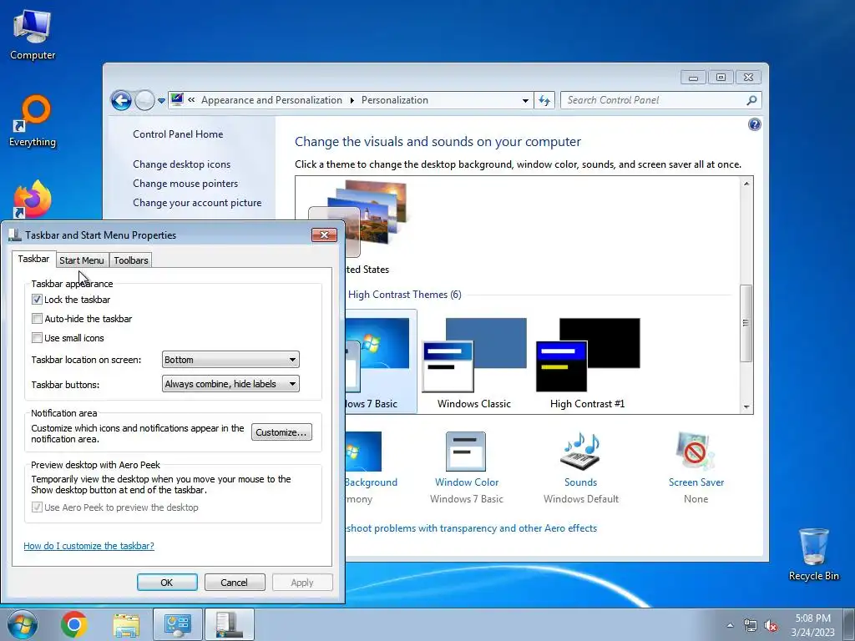
Task: Select the Taskbar Properties taskbar button
Action: 229,624
